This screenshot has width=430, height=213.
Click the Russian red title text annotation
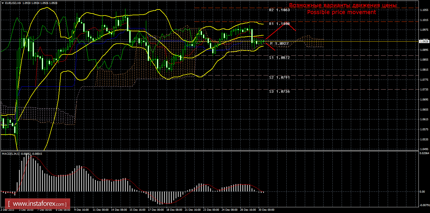343,5
